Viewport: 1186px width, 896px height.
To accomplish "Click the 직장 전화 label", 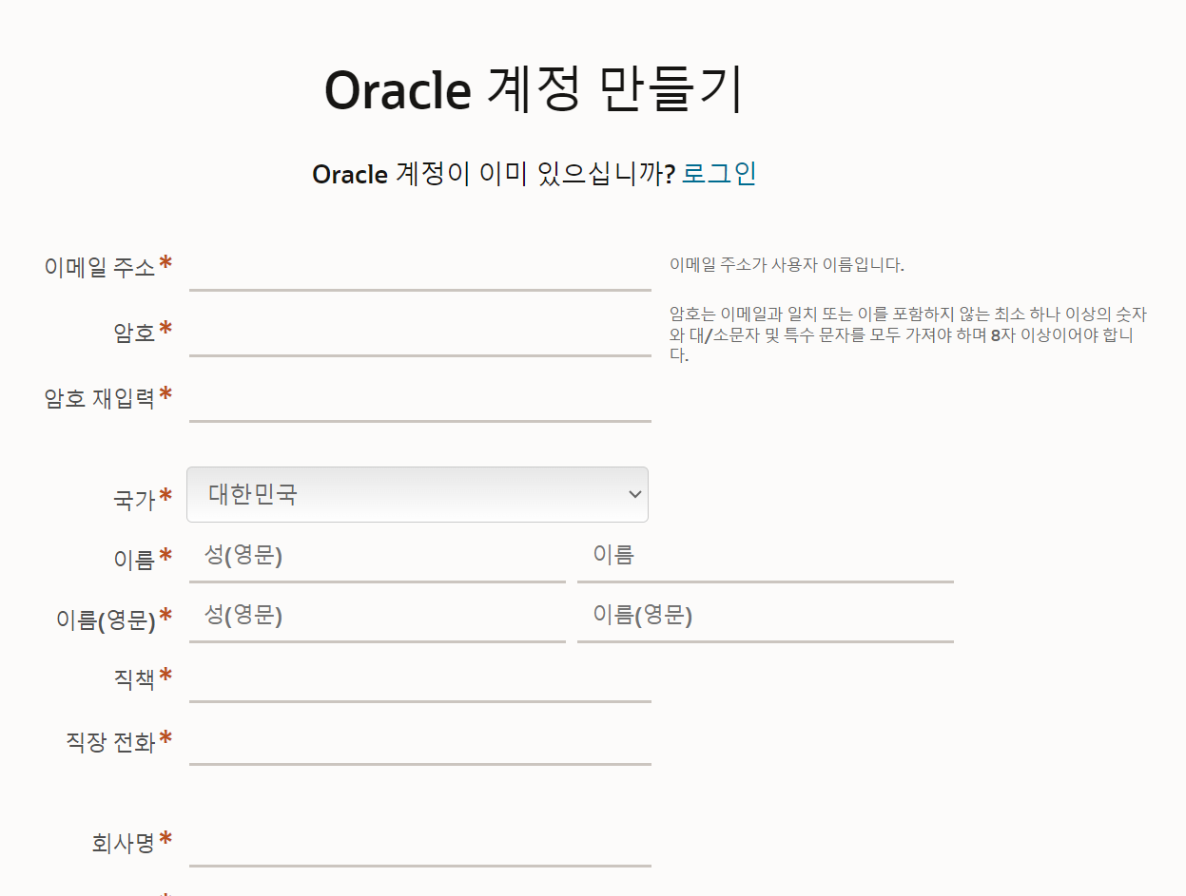I will [110, 742].
